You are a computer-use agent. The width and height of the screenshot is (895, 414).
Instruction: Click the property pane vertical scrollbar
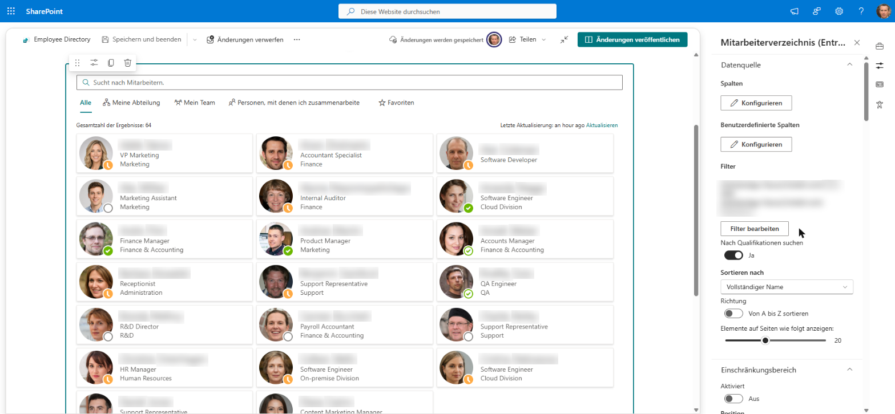(x=866, y=91)
